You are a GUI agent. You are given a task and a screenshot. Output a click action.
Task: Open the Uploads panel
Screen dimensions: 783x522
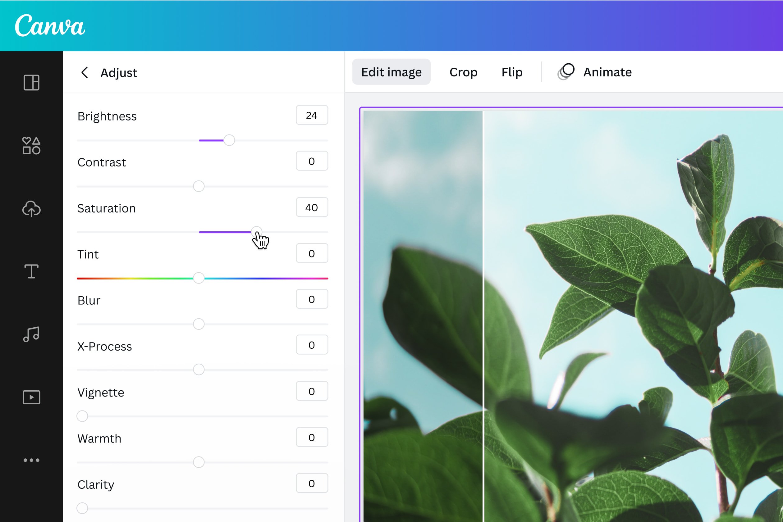31,209
